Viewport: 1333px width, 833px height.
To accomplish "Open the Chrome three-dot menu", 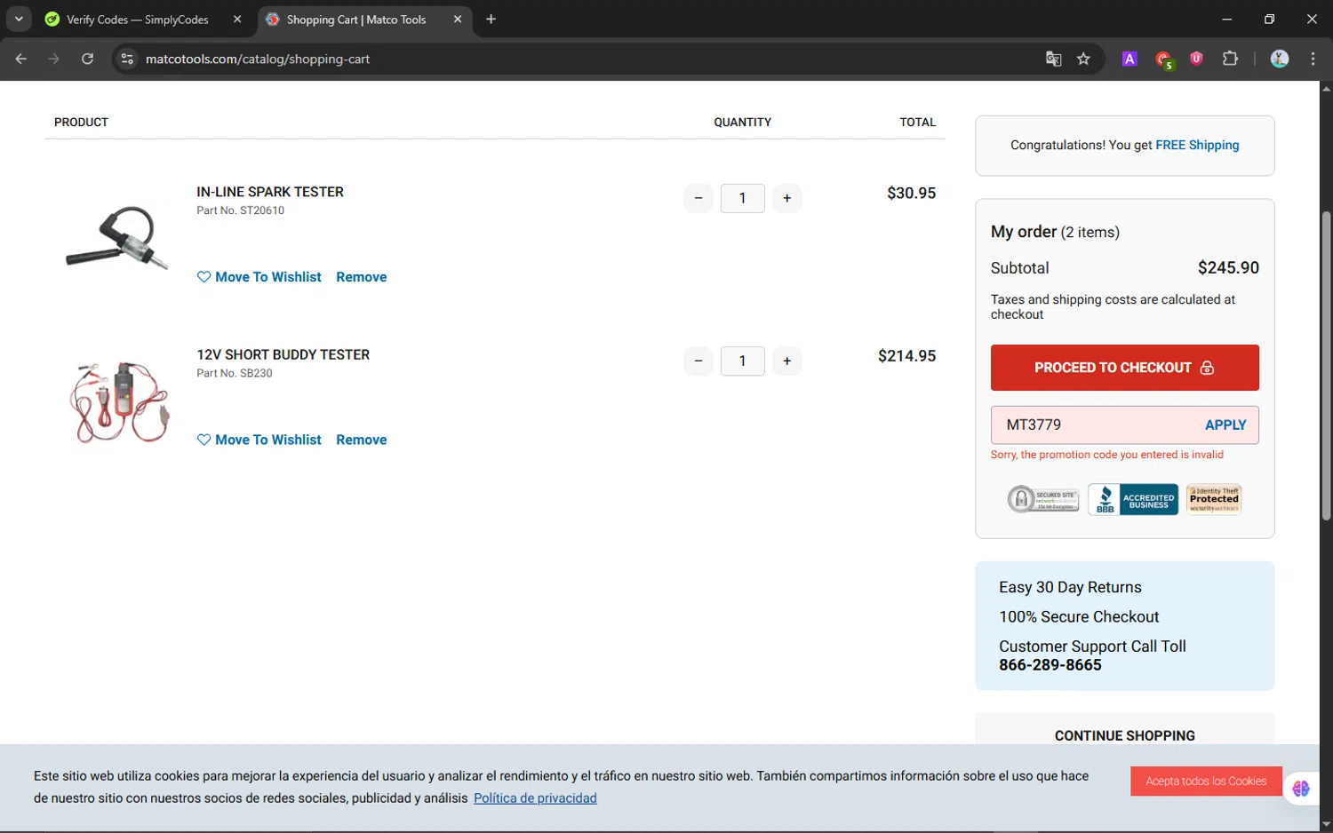I will (1313, 59).
